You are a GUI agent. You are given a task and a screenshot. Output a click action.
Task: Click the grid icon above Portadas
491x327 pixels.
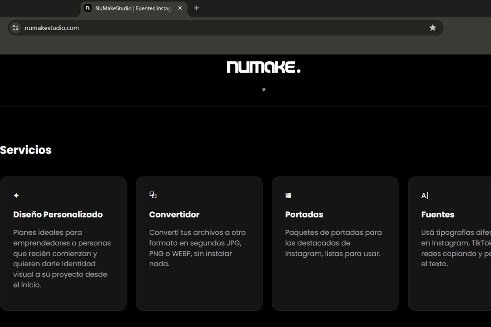pos(288,195)
